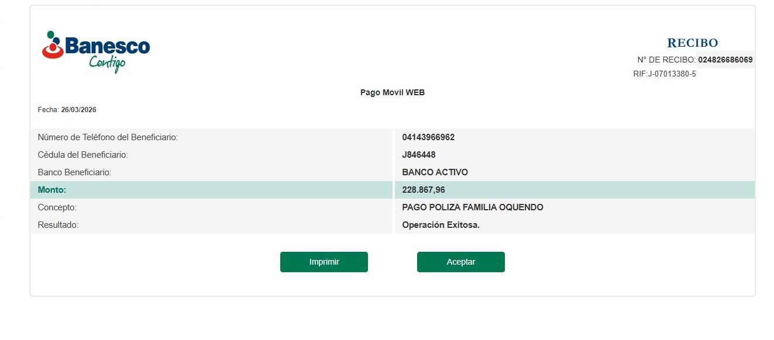Viewport: 774px width, 340px height.
Task: Click the Banco Beneficiario label
Action: [74, 172]
